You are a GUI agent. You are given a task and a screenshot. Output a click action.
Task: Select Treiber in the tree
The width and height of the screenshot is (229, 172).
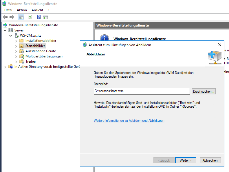pos(31,61)
